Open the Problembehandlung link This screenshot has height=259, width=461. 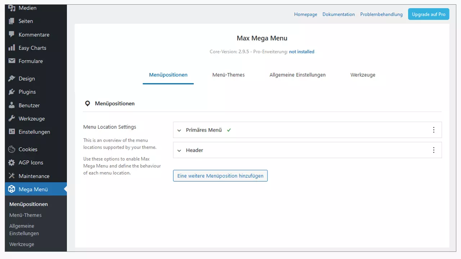381,14
